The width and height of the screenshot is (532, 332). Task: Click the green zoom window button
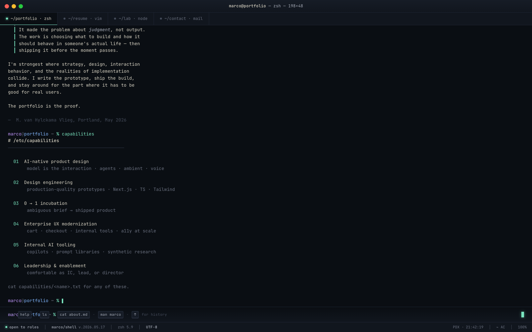point(21,6)
